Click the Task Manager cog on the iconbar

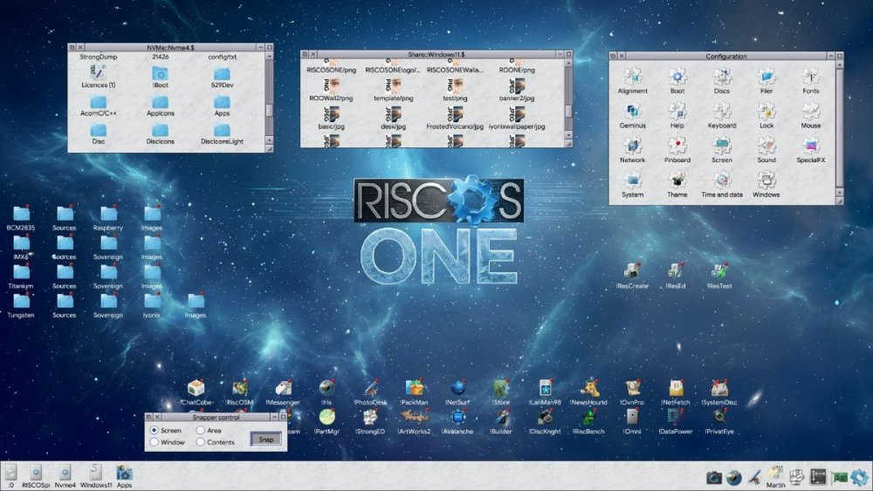coord(860,477)
